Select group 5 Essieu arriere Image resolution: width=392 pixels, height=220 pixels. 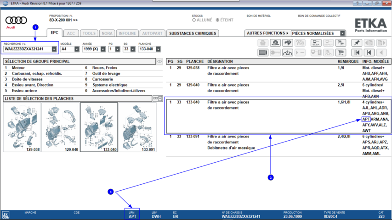(x=43, y=91)
